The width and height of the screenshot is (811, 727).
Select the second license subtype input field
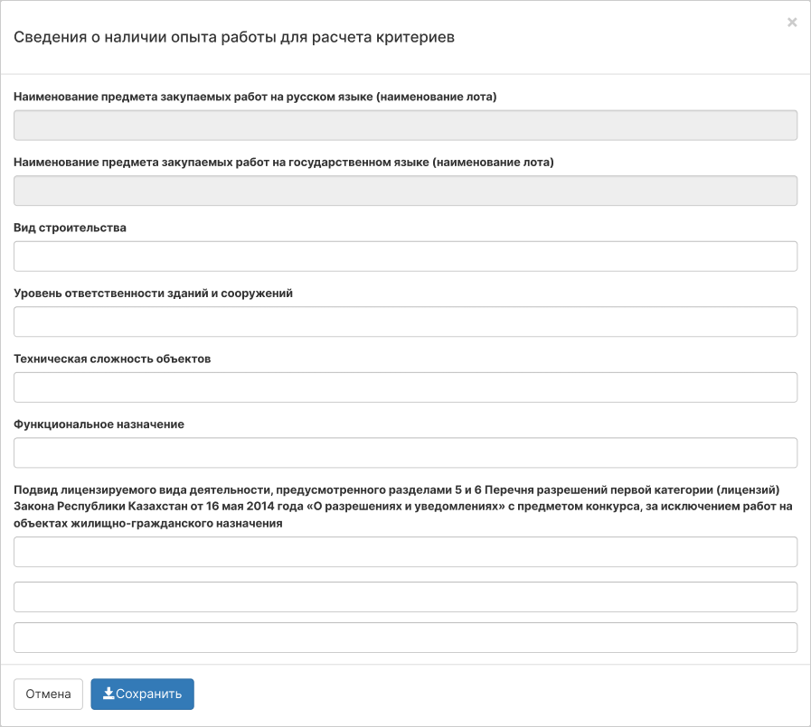tap(405, 597)
